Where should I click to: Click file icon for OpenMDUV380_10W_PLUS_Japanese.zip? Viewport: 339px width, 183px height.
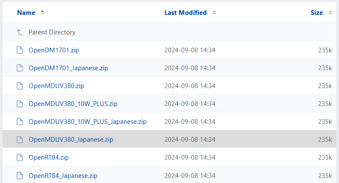tap(20, 122)
